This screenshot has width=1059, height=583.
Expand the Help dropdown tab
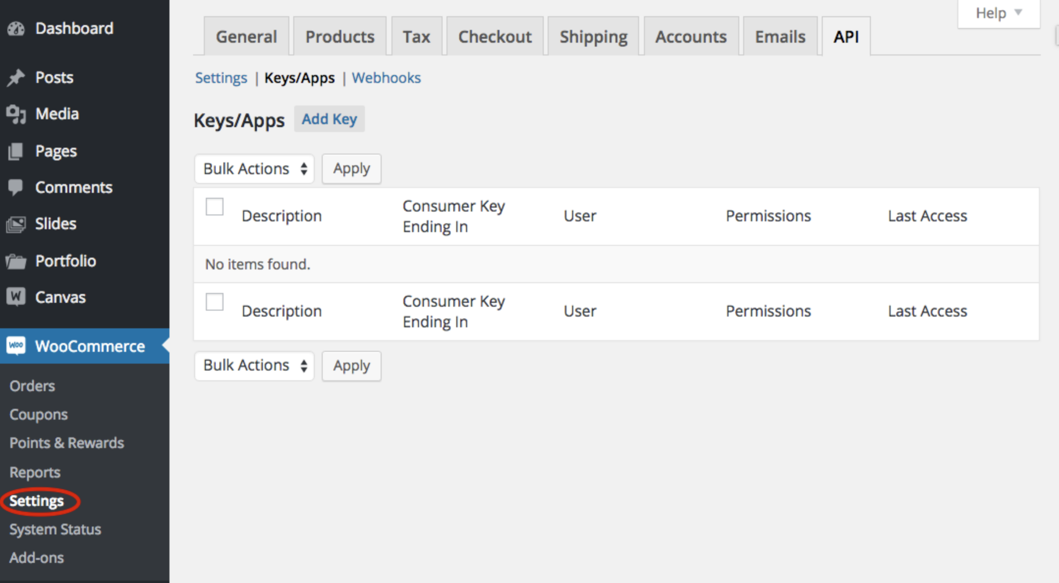pos(998,13)
